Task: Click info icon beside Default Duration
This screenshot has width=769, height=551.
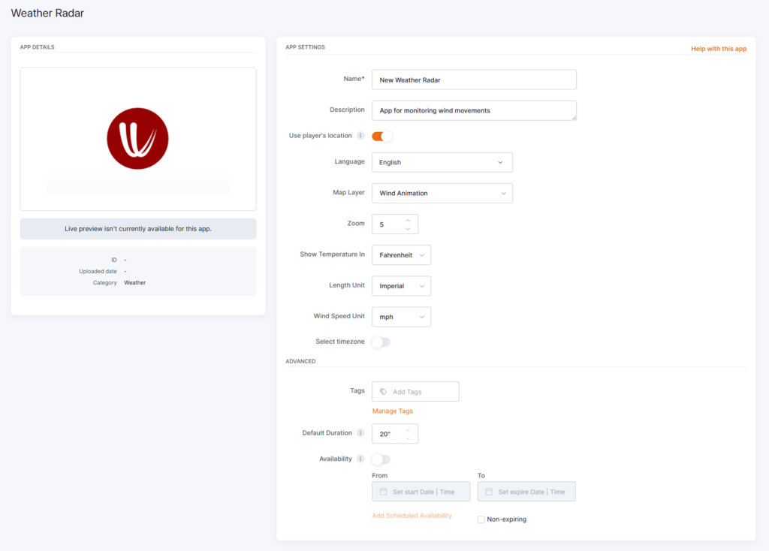Action: [360, 433]
